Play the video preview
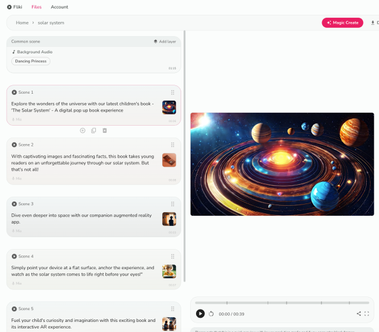 point(200,314)
